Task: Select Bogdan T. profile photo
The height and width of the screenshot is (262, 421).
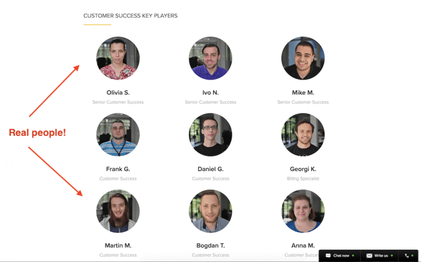Action: 210,211
